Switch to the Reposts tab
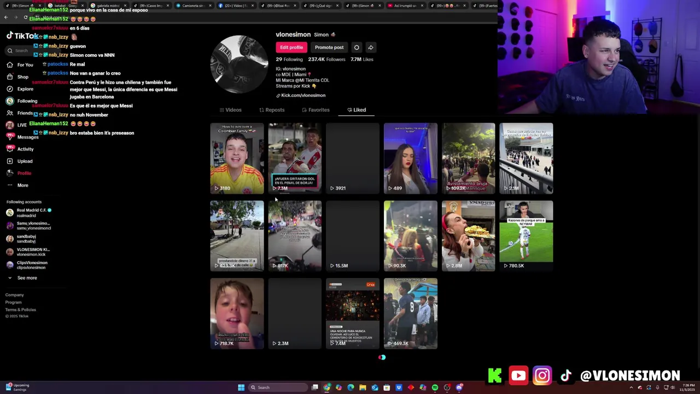Screen dimensions: 700x394 point(272,110)
